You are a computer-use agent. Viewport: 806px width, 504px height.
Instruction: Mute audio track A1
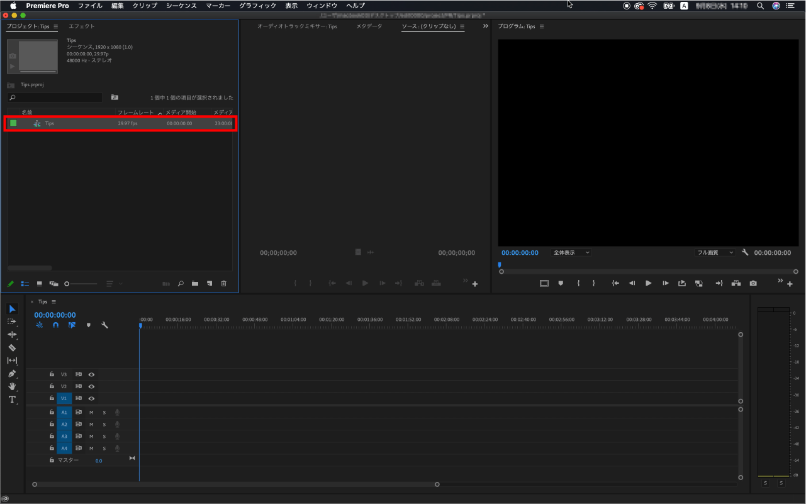pyautogui.click(x=91, y=412)
